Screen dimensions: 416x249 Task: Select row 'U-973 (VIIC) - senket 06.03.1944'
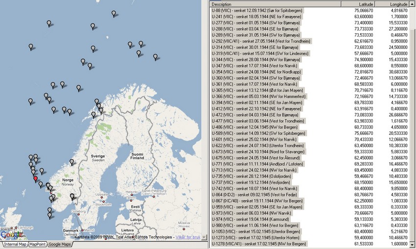(310, 213)
